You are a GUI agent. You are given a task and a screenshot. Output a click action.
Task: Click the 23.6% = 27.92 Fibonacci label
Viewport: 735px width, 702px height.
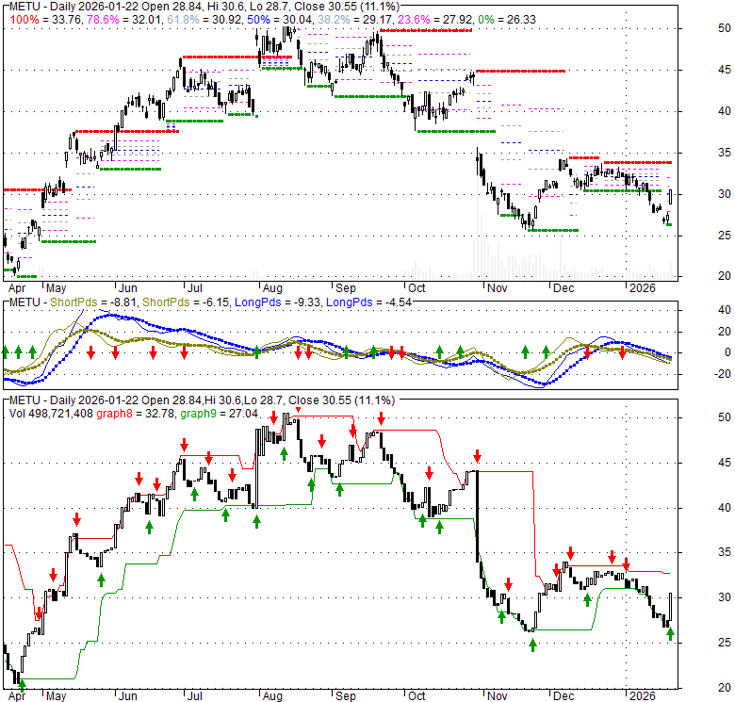(x=434, y=20)
